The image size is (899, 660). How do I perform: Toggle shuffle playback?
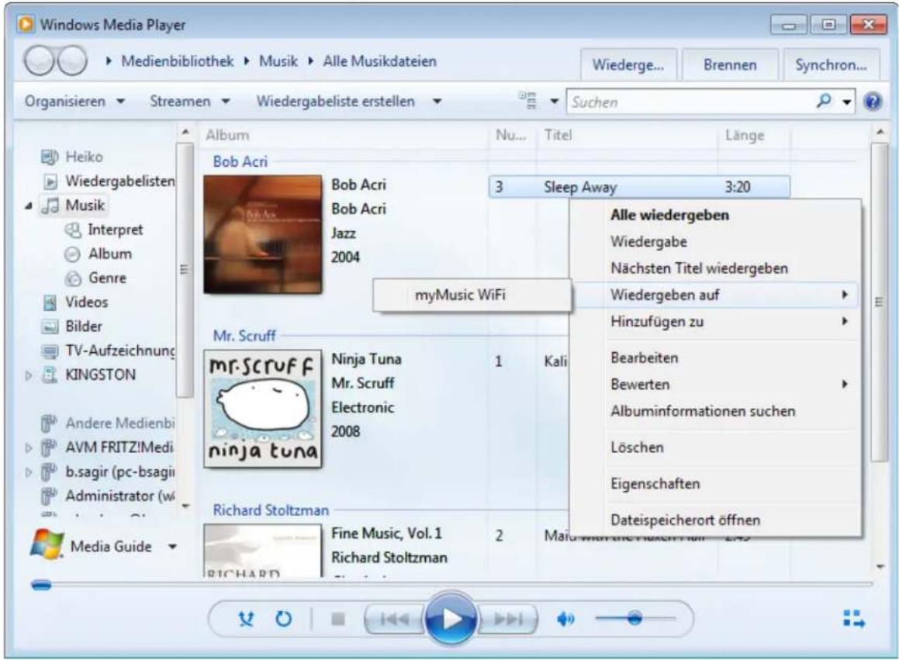247,620
